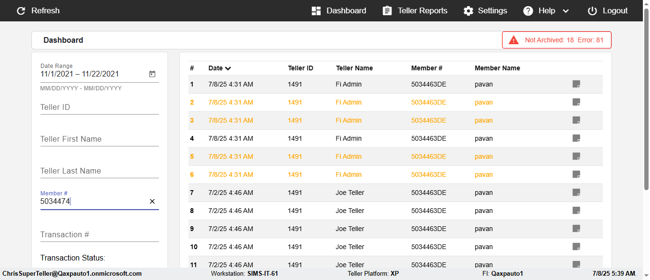Focus the Transaction # input field
The image size is (650, 280).
pos(99,235)
